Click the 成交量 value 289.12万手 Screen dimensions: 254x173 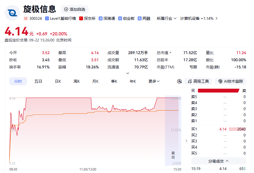coord(138,53)
